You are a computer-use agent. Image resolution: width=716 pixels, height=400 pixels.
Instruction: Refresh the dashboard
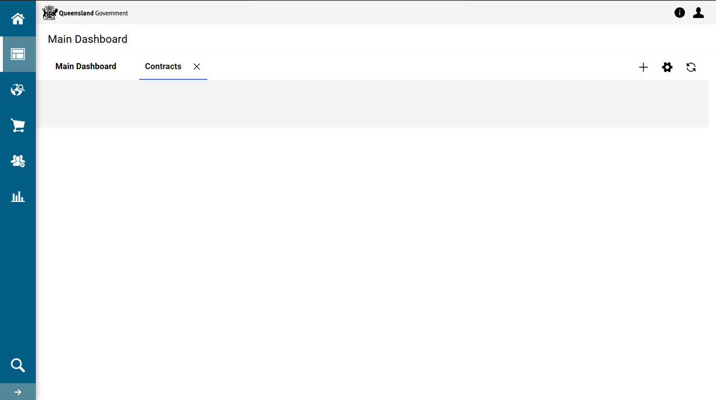(691, 68)
